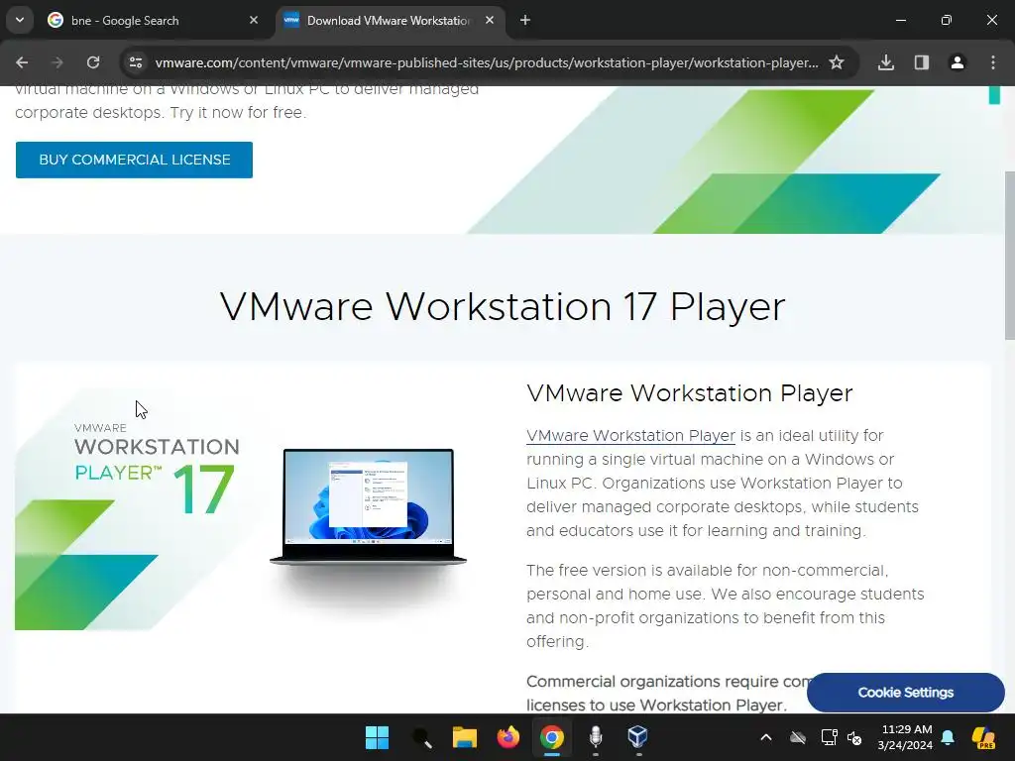Click the VMware Workstation Player subheading
Image resolution: width=1015 pixels, height=761 pixels.
(x=690, y=392)
